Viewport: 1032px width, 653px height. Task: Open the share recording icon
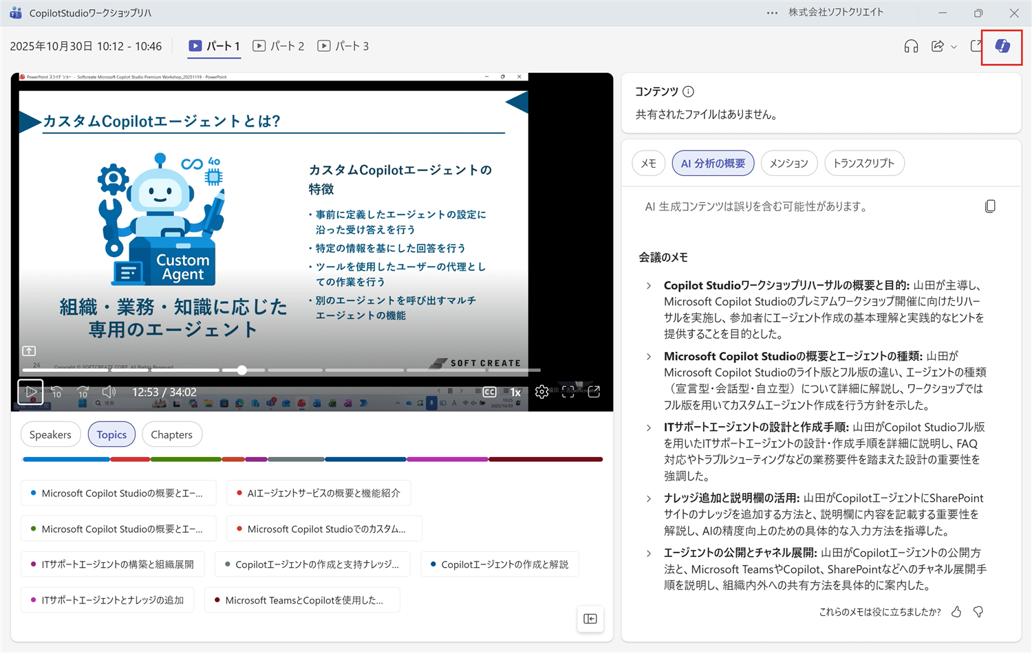936,46
